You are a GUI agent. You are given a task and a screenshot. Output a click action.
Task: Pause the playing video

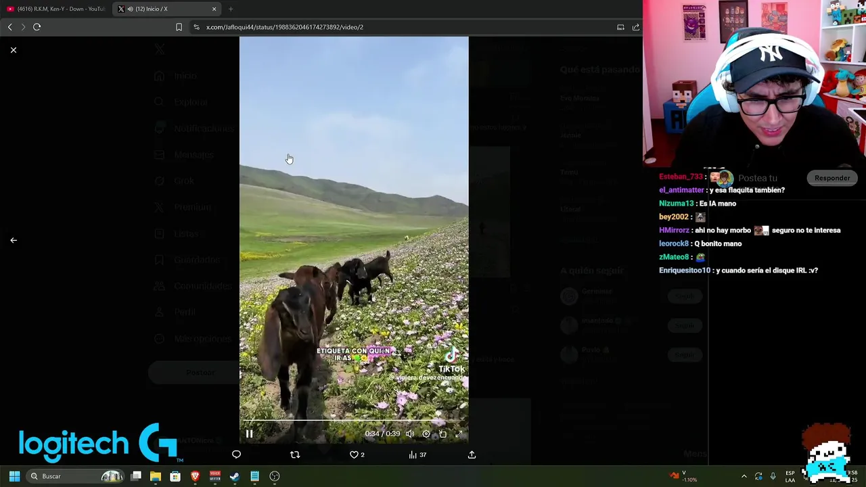[249, 434]
